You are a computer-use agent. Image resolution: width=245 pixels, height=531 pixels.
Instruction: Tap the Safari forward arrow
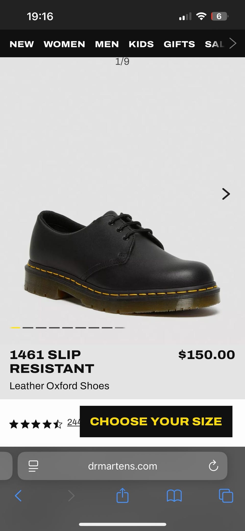point(71,496)
